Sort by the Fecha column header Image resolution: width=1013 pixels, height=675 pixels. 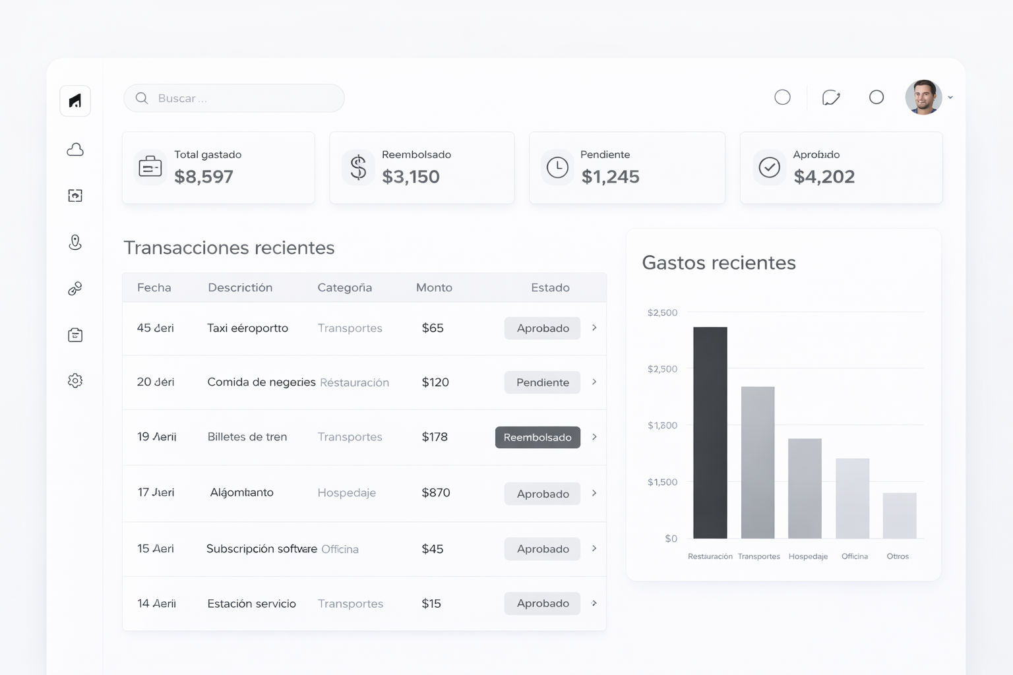[x=154, y=287]
